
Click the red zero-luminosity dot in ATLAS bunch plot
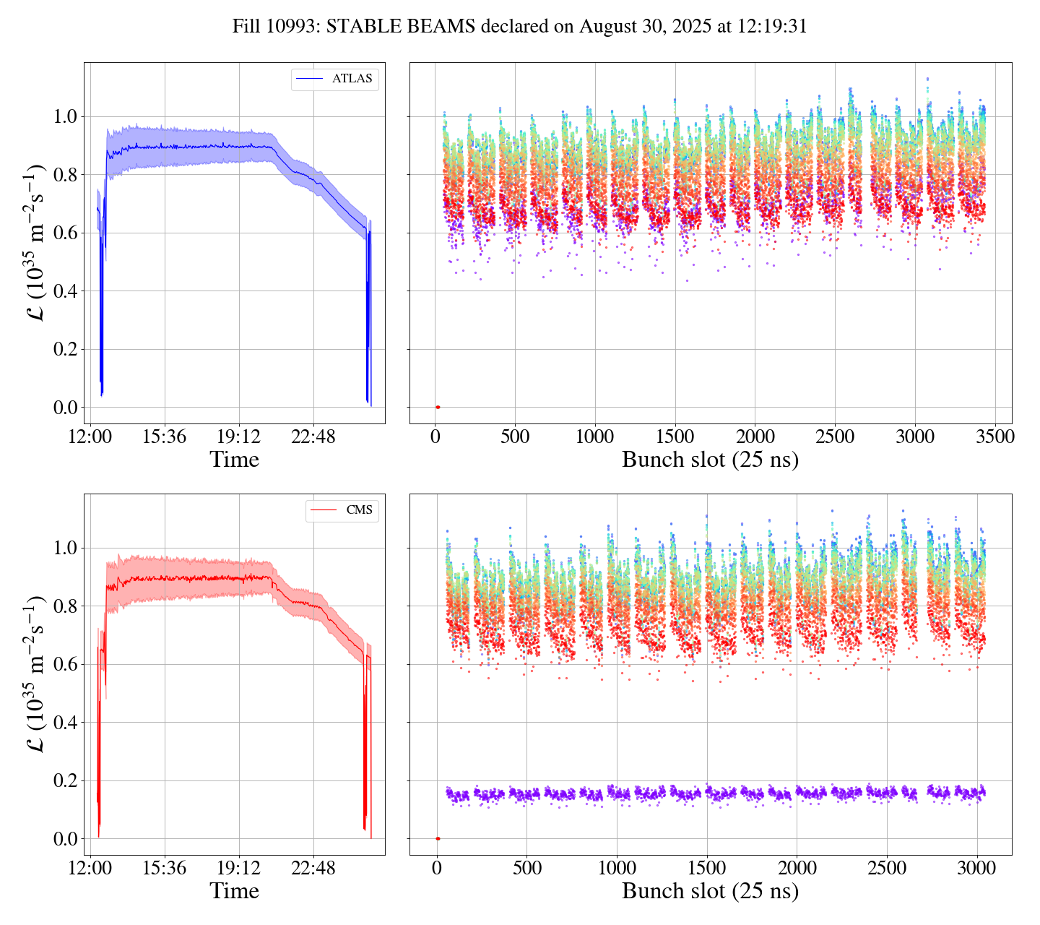pyautogui.click(x=438, y=408)
